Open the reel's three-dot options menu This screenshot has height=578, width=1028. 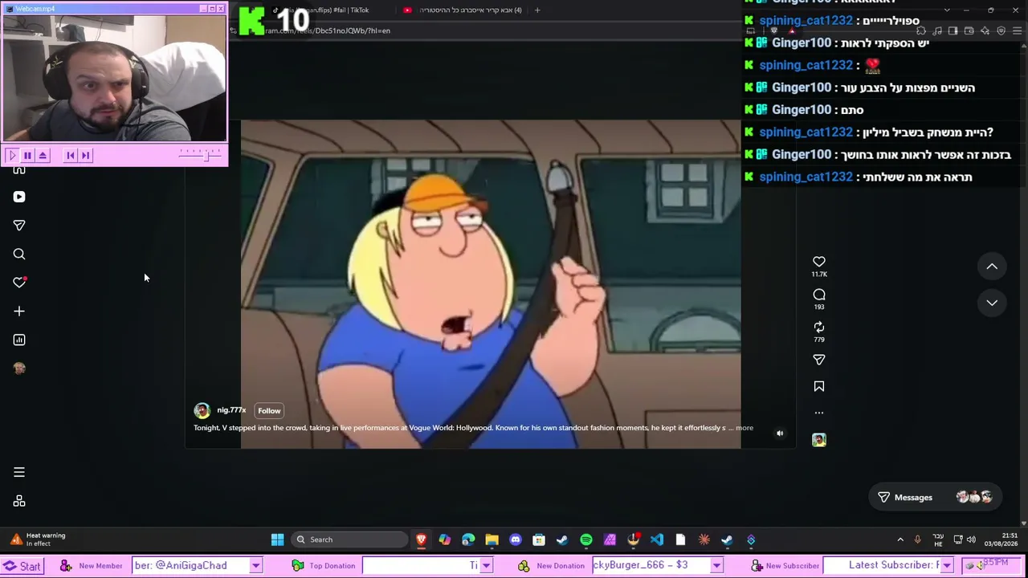(x=819, y=413)
